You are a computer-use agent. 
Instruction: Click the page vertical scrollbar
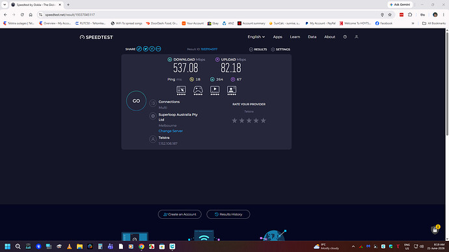coord(446,83)
